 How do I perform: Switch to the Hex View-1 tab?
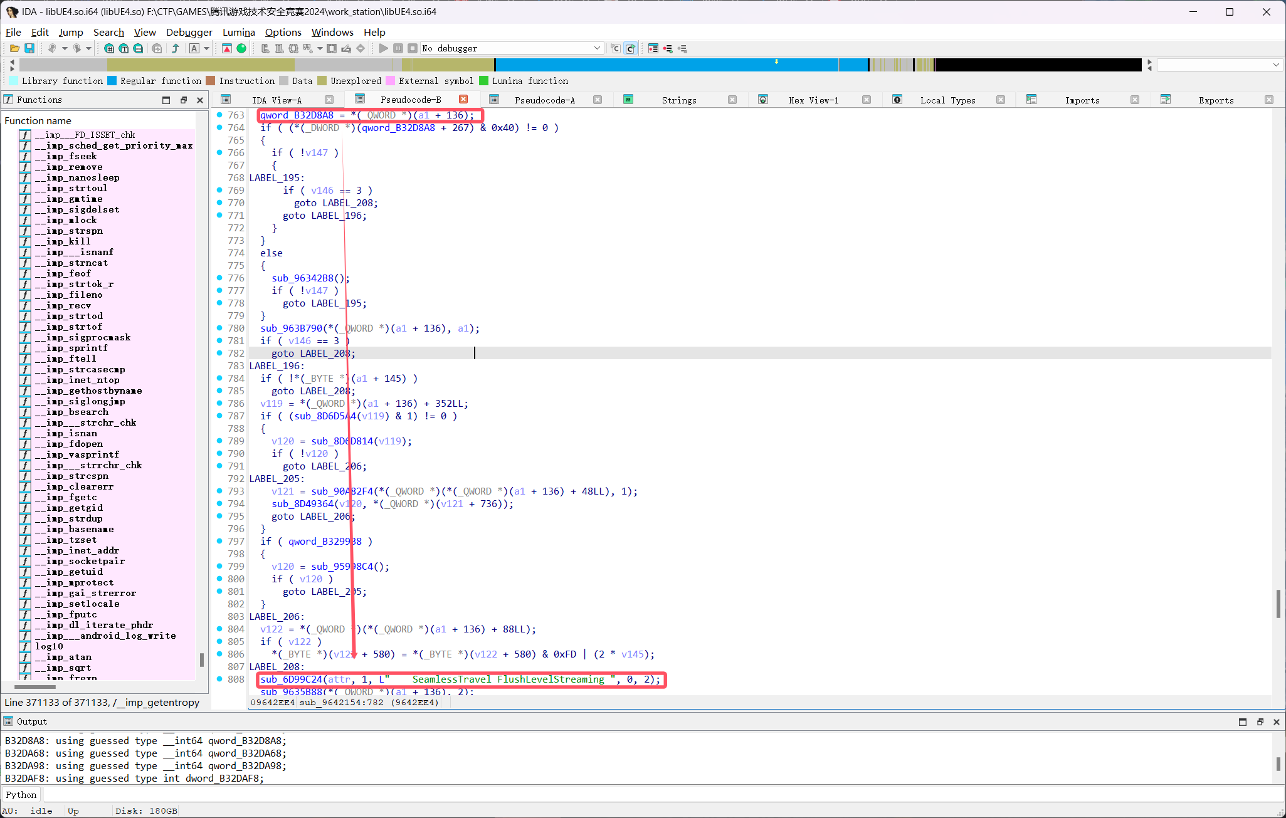[813, 100]
